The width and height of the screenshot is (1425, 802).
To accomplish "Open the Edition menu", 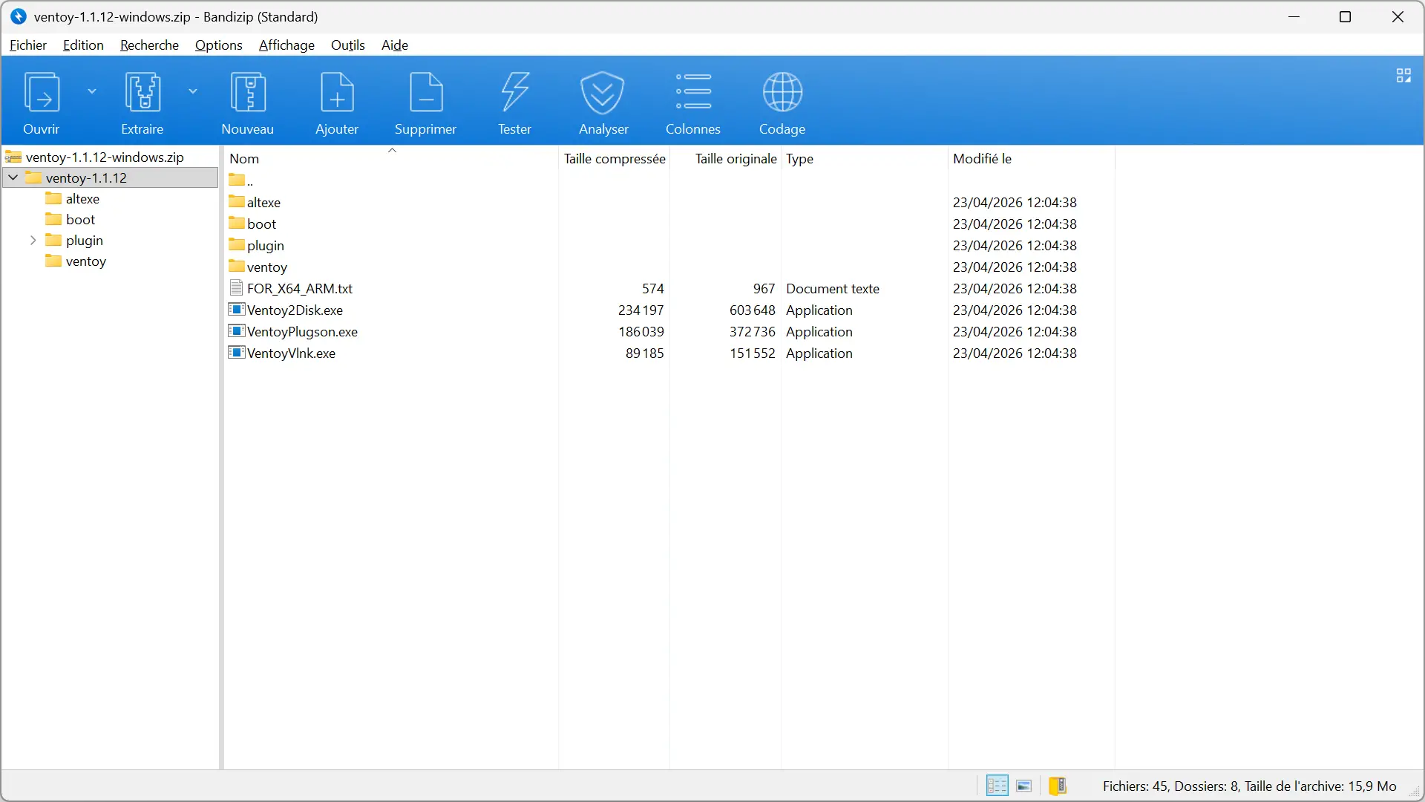I will click(83, 45).
